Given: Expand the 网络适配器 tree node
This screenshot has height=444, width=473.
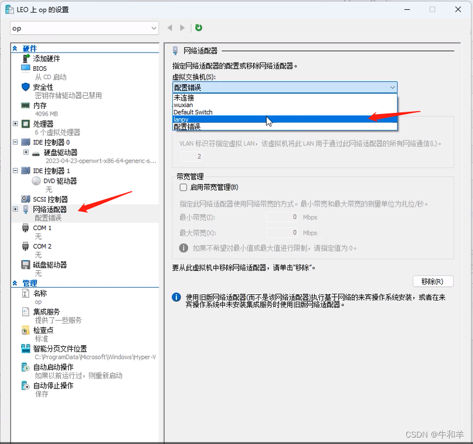Looking at the screenshot, I should (15, 209).
